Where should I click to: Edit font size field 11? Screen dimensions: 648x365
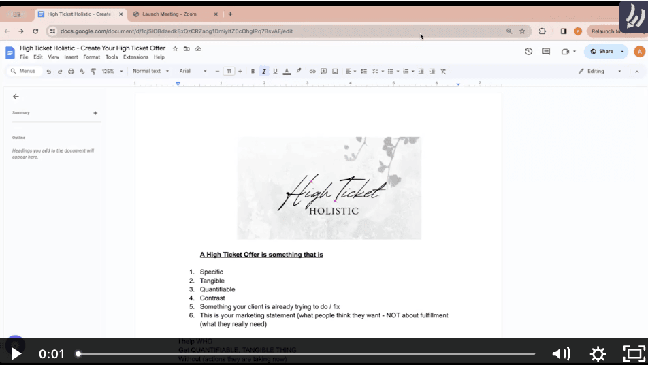click(x=229, y=72)
